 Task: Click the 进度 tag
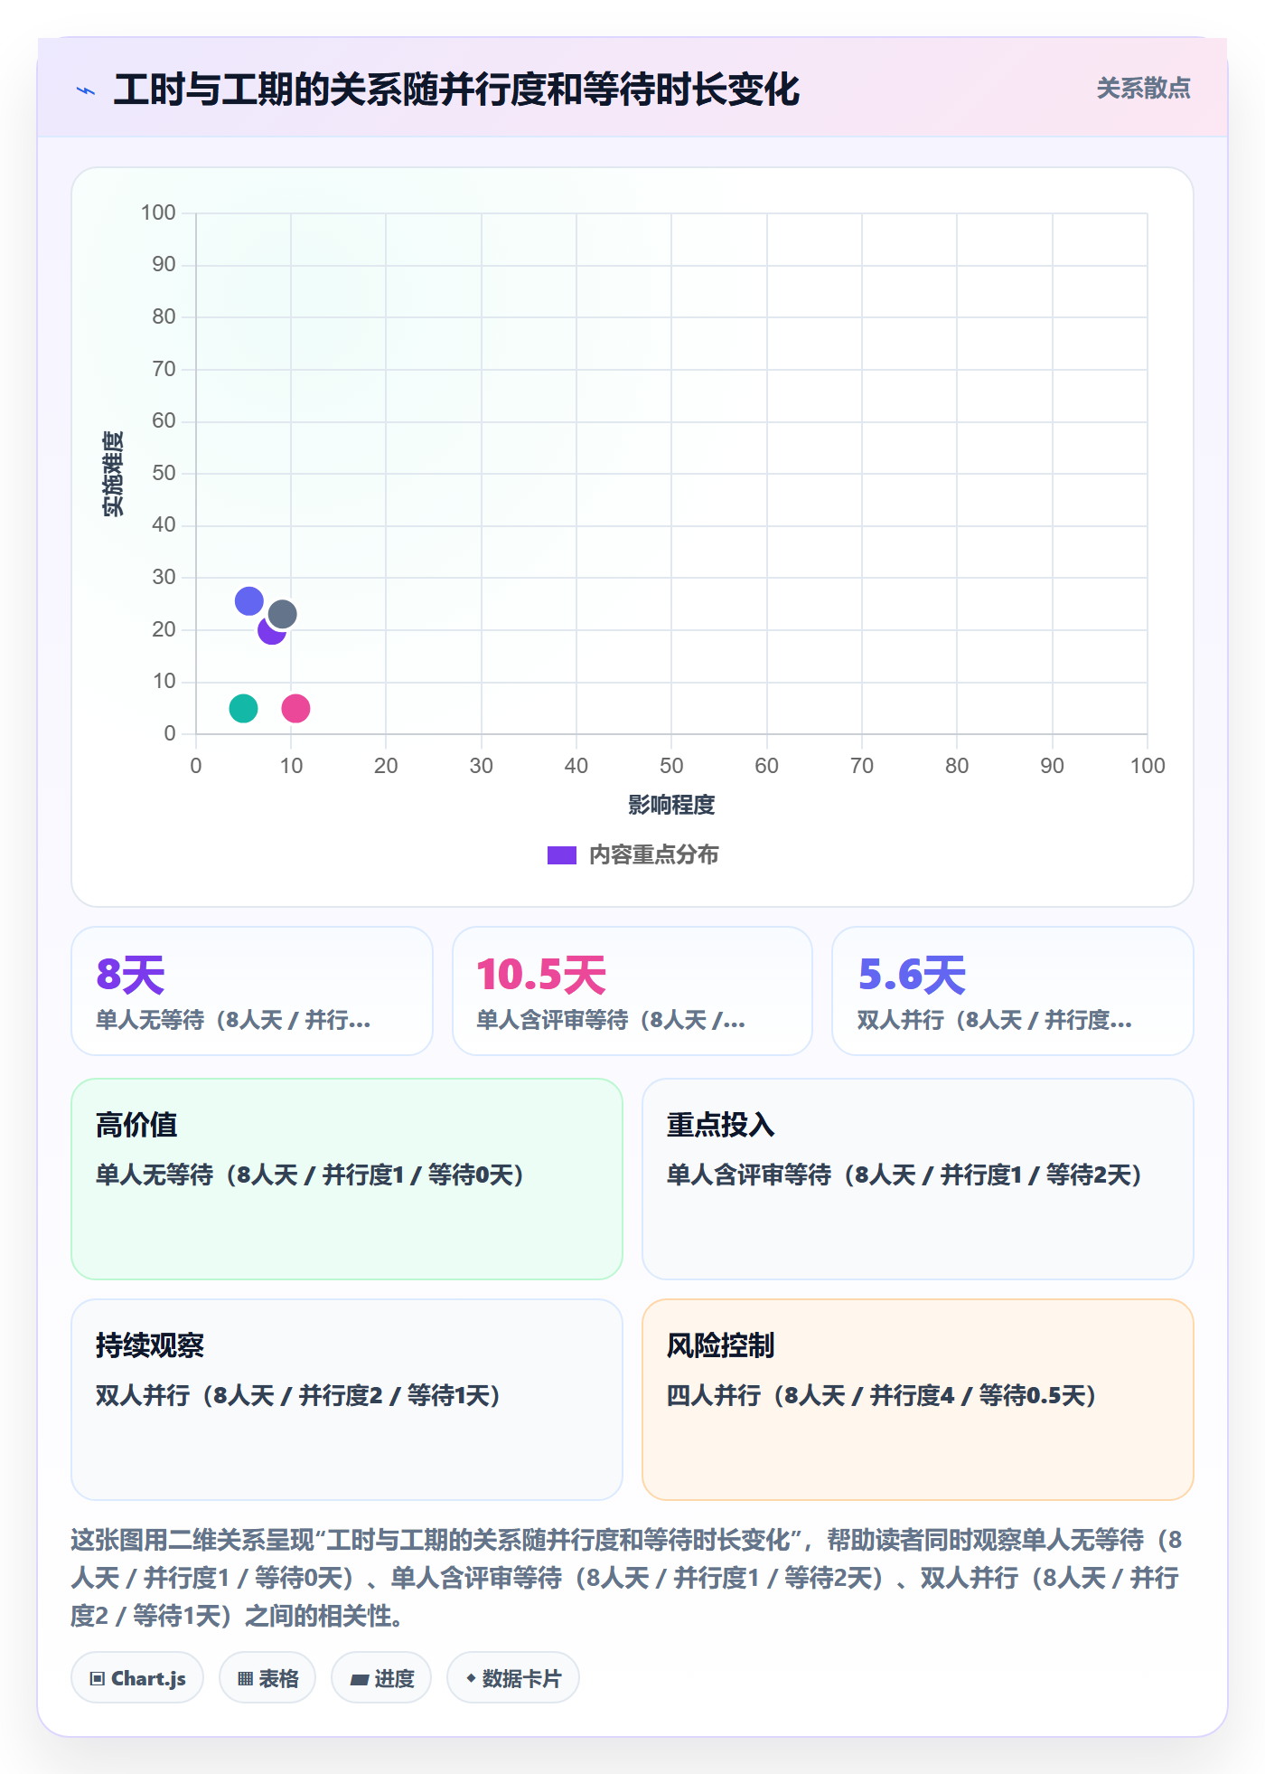tap(381, 1678)
